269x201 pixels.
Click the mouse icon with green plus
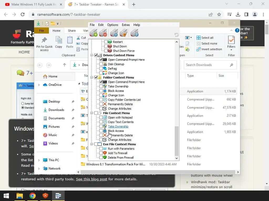[94, 33]
